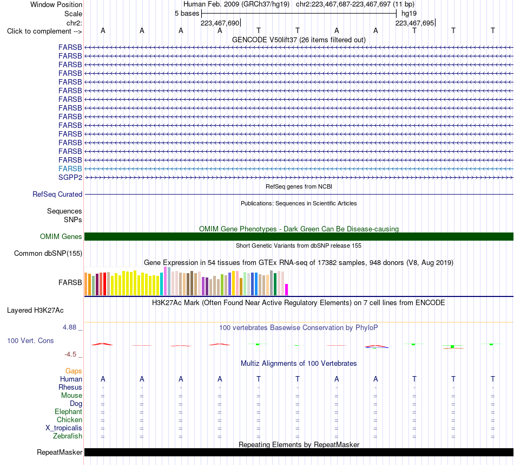Click the '5 bases' scale label
514x465 pixels.
click(x=187, y=14)
